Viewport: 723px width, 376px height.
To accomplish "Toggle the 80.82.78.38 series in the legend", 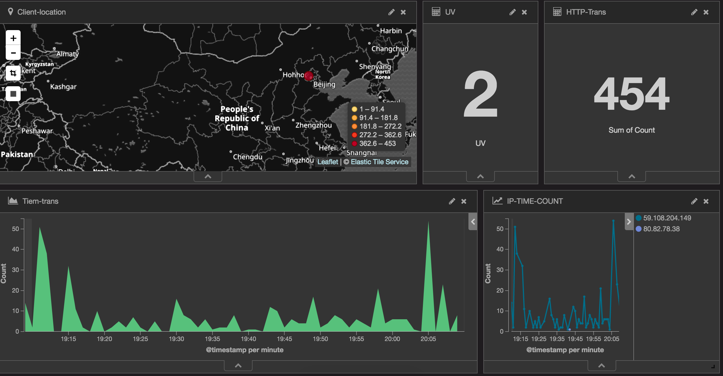I will (x=662, y=229).
